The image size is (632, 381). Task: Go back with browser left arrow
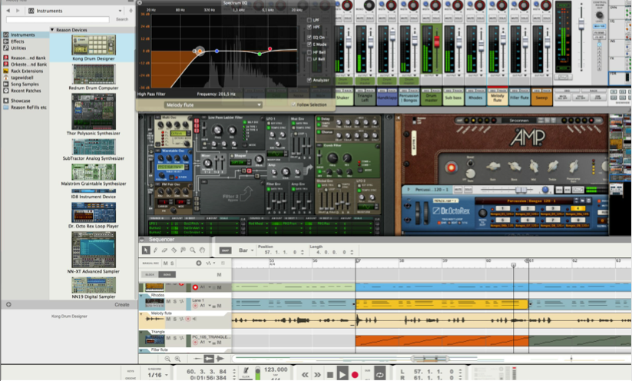pos(8,11)
